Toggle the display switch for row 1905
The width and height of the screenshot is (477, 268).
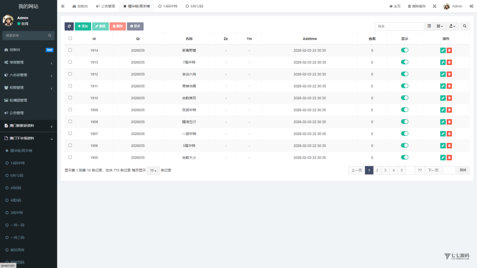point(405,157)
